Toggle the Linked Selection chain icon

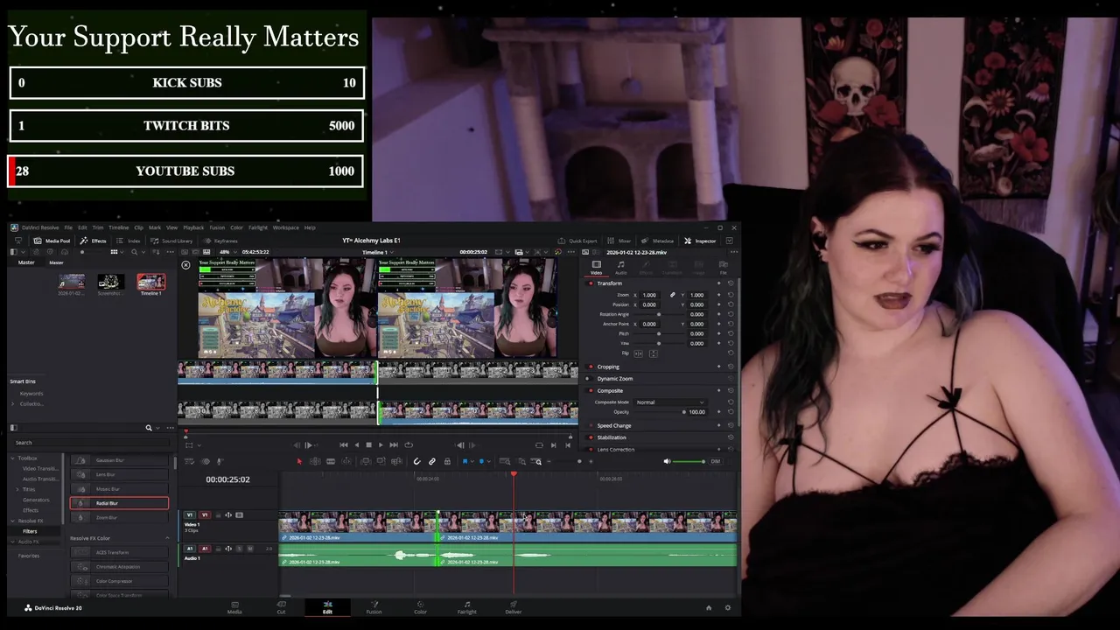(432, 461)
